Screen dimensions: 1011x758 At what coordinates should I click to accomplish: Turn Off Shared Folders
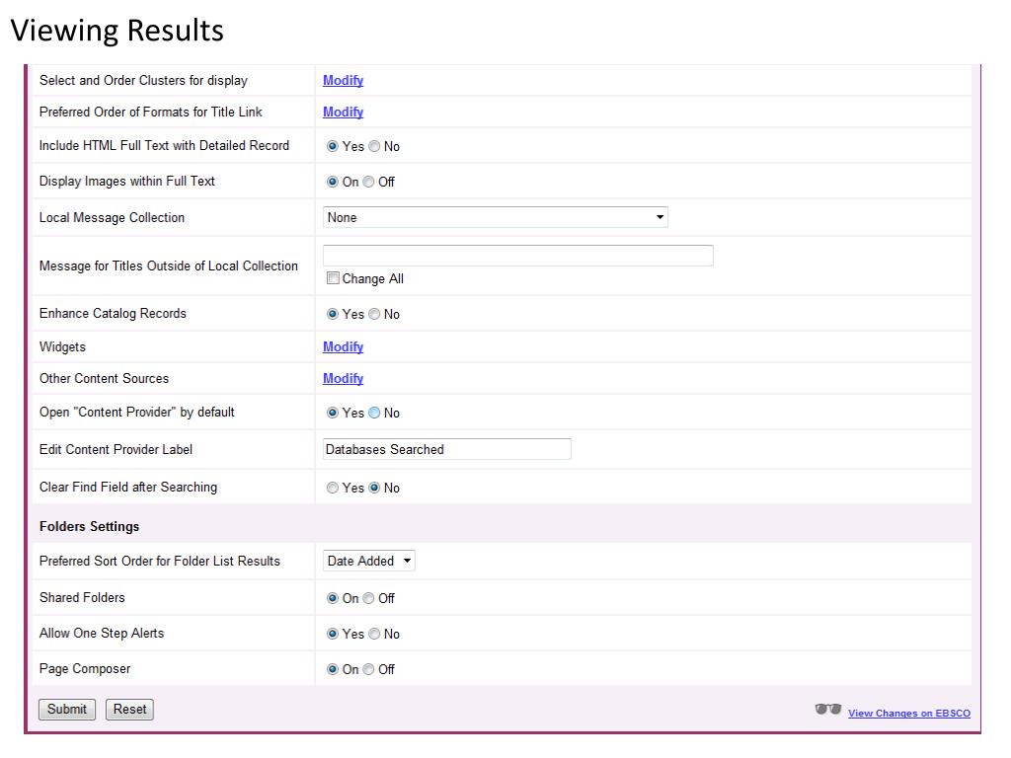click(x=369, y=598)
